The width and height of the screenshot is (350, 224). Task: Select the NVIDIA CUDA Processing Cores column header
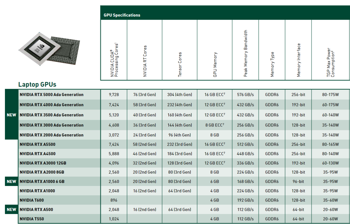114,59
